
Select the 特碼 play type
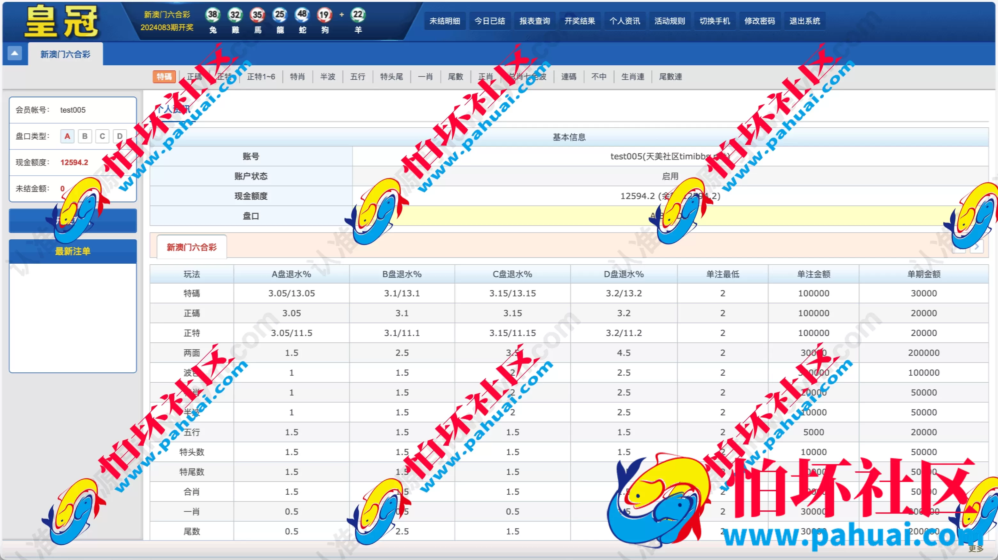[164, 77]
